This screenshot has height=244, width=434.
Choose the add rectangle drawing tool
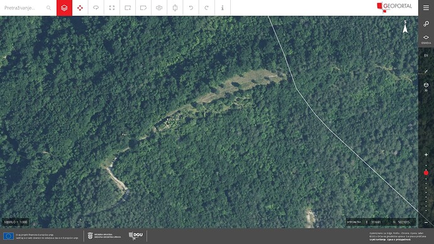coord(128,8)
